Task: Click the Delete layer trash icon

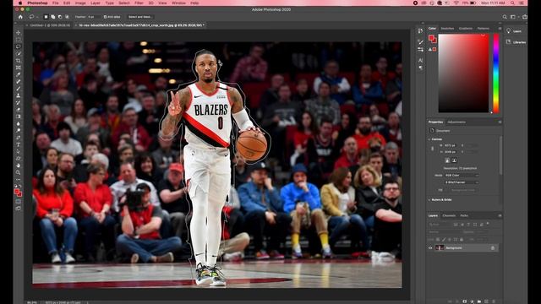Action: 494,301
